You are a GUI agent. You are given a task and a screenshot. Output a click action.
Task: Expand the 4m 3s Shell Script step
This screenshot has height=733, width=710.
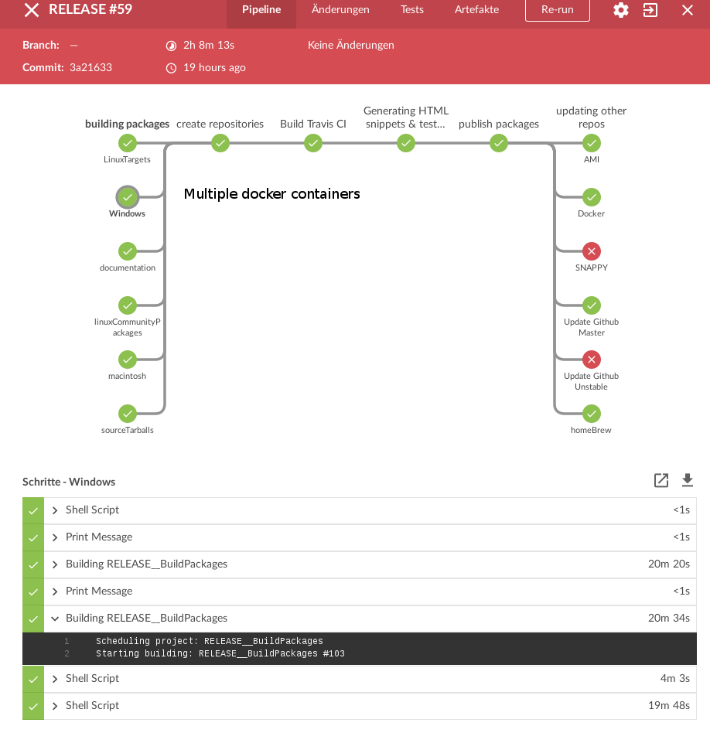[x=55, y=679]
